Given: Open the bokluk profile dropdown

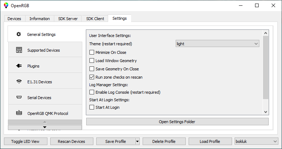Looking at the screenshot, I should pos(256,141).
